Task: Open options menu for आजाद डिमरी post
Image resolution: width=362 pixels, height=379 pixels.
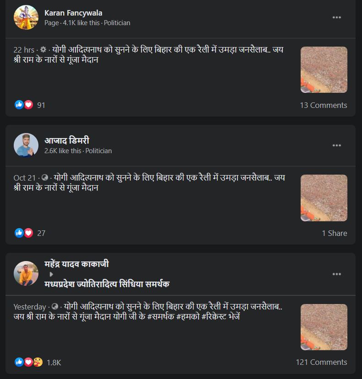Action: coord(337,145)
